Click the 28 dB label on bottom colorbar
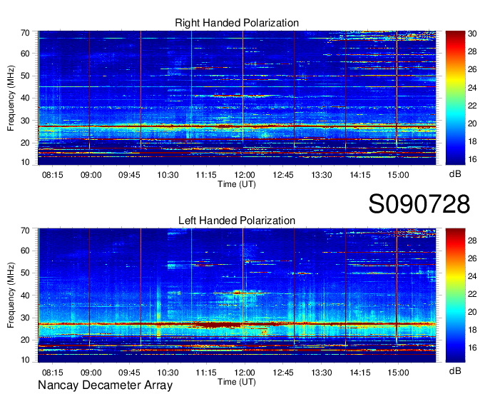This screenshot has height=394, width=485. 472,241
